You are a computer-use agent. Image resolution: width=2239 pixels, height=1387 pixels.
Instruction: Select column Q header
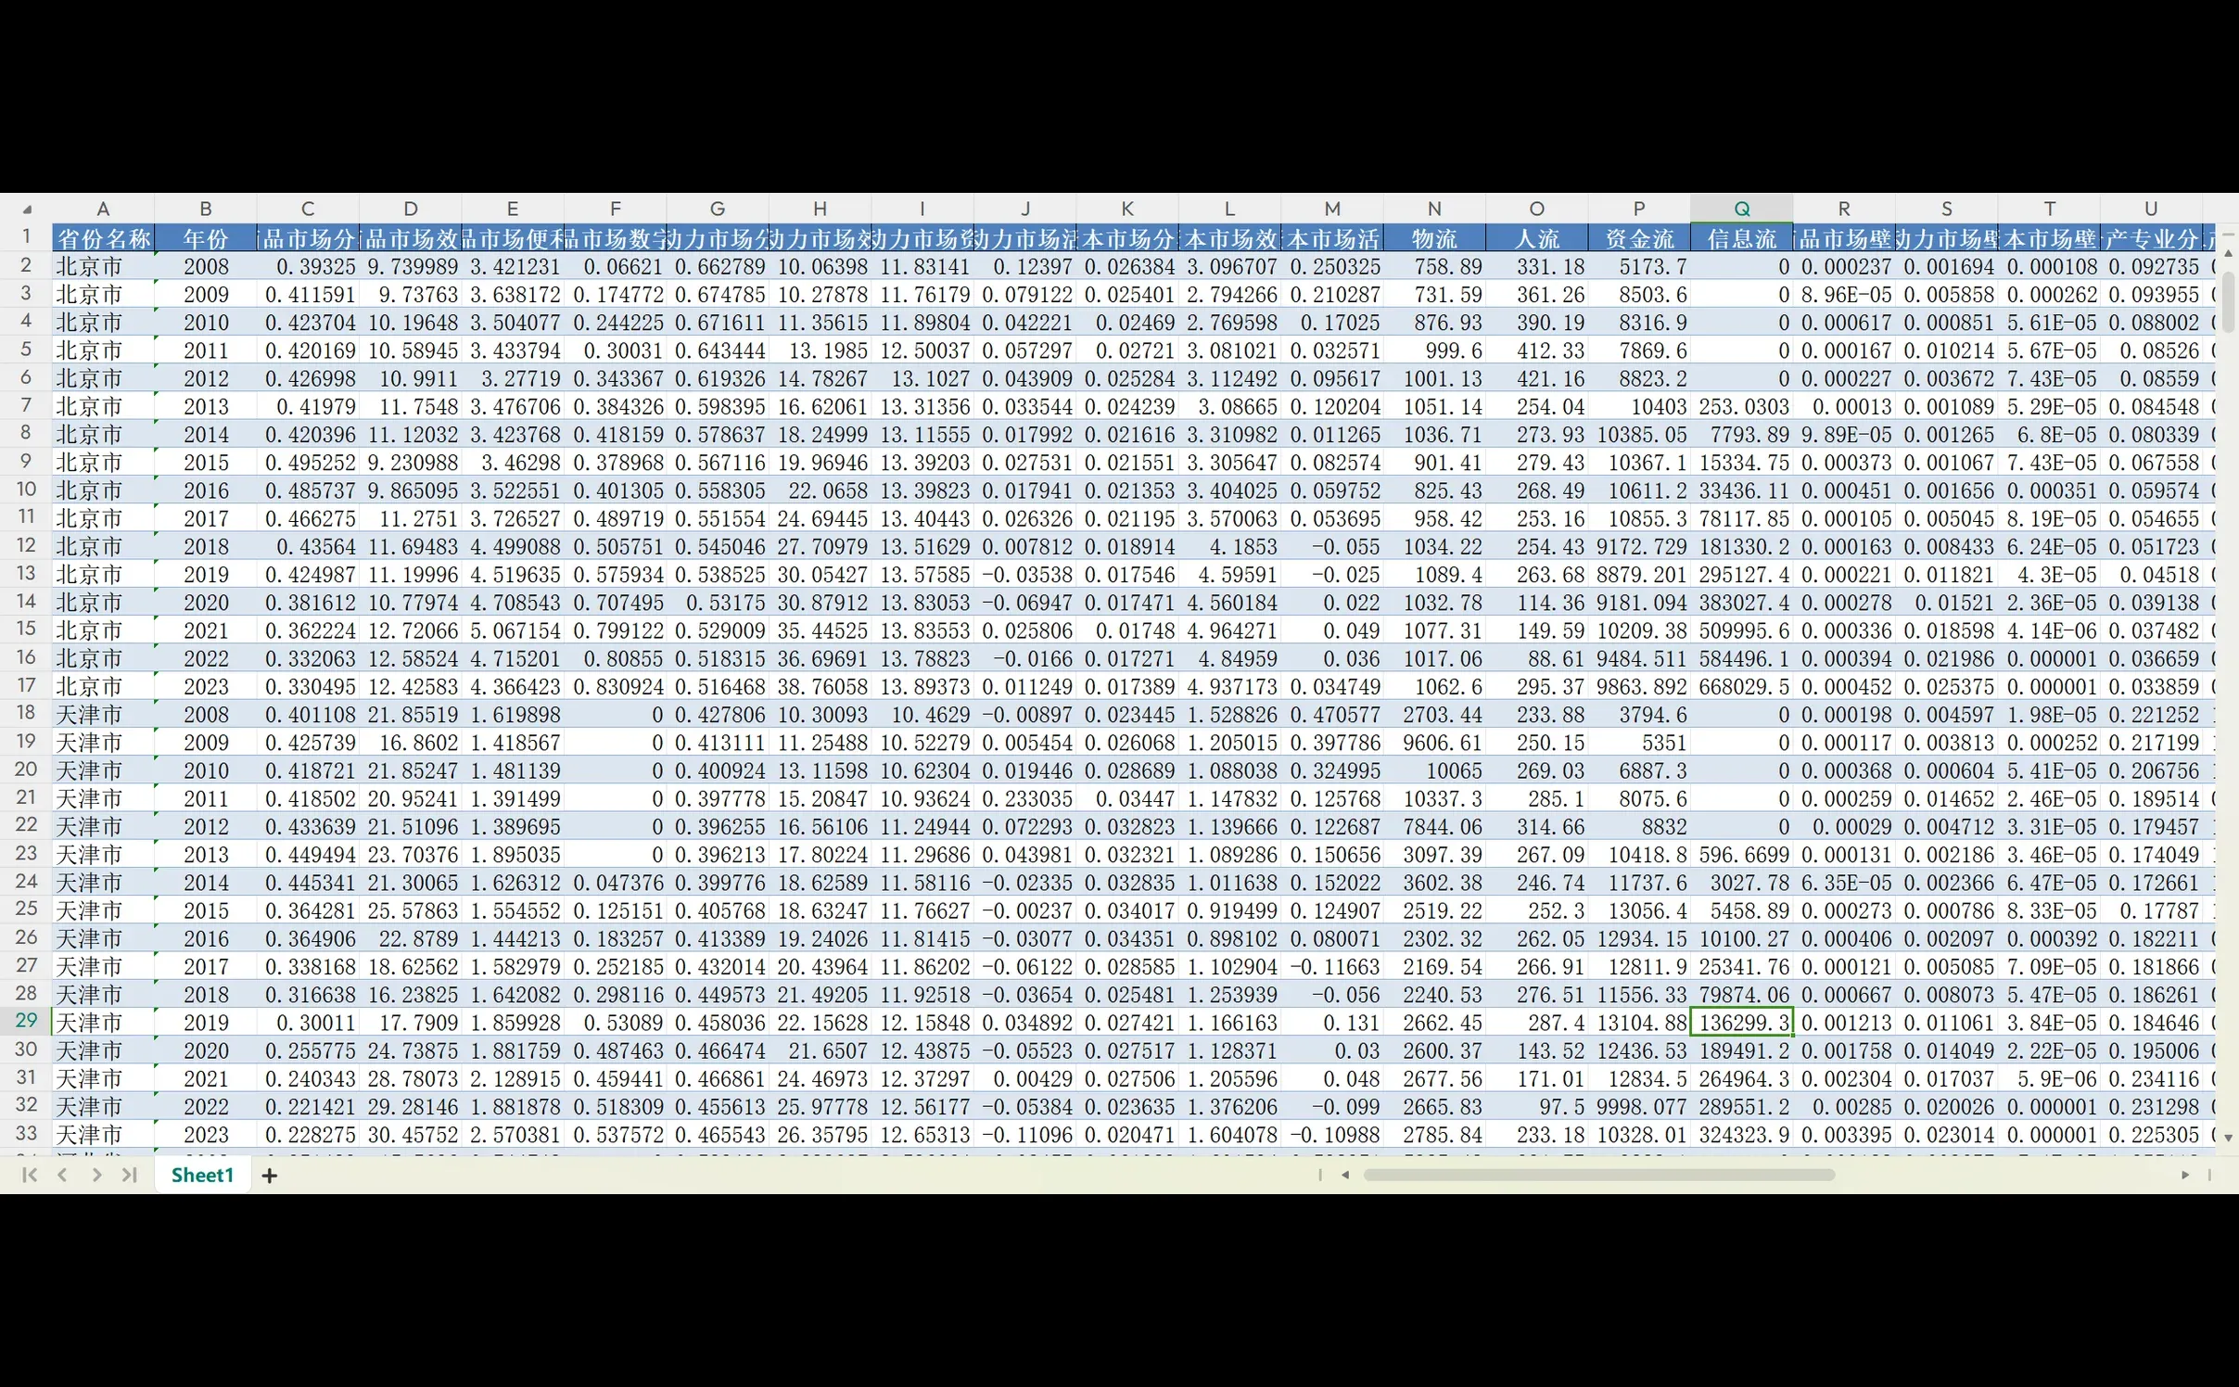coord(1741,209)
